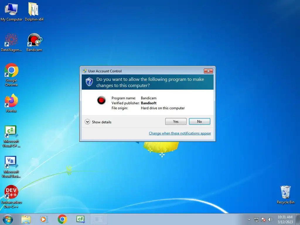Screen dimensions: 300x225
Task: Select the Google Chrome desktop shortcut
Action: [11, 75]
